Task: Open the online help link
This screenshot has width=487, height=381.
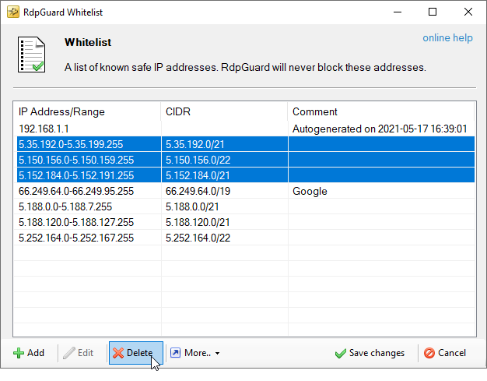Action: pos(447,37)
